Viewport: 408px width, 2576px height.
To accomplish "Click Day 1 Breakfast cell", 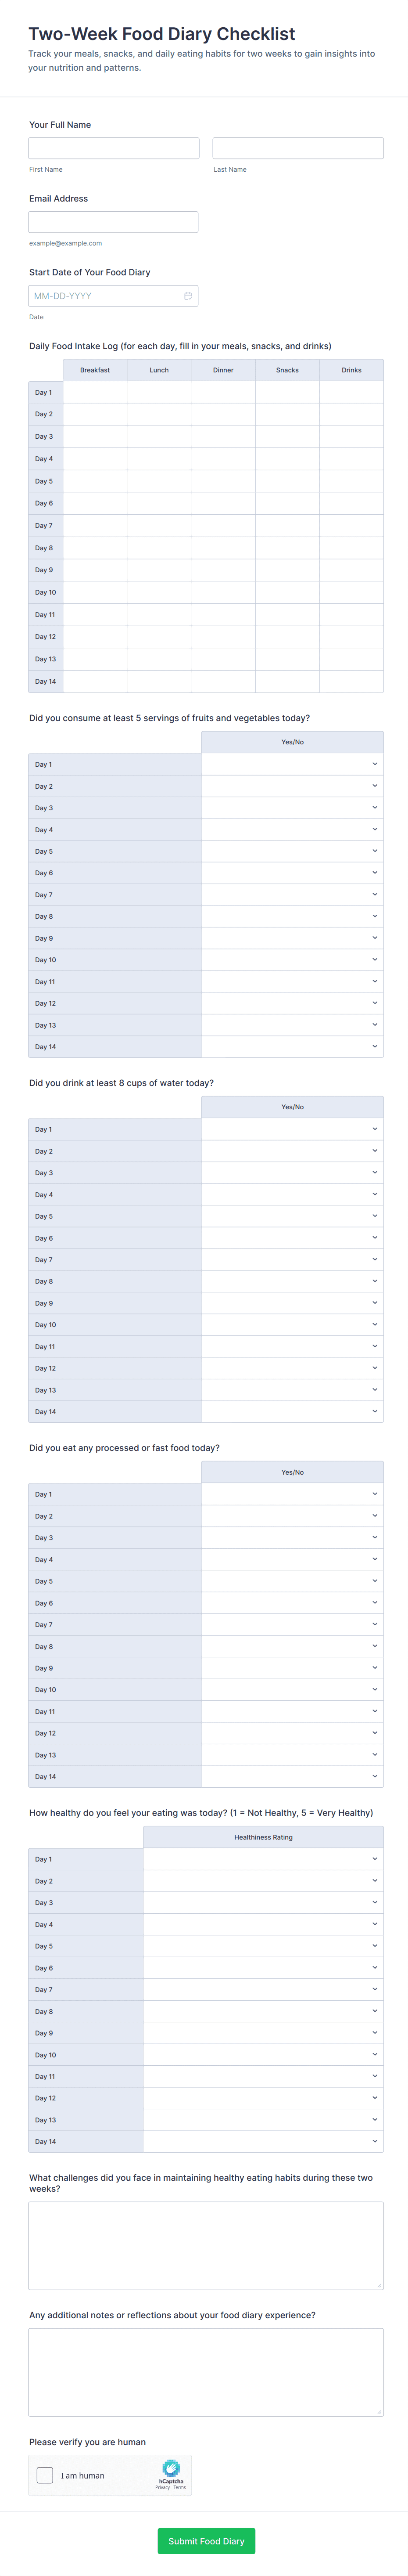I will [95, 392].
